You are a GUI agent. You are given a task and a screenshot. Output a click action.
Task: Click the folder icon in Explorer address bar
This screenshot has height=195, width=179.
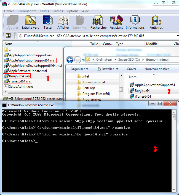88,60
